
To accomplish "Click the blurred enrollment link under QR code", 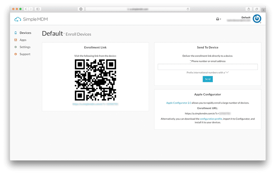I will click(x=95, y=104).
